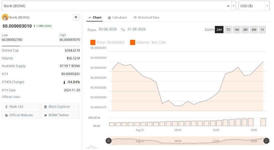This screenshot has height=150, width=274.
Task: Select the 6M zoom range
Action: [x=254, y=30]
